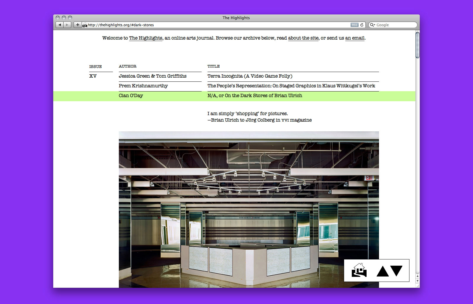Screen dimensions: 473x304
Task: Click the up triangle navigation arrow
Action: [x=383, y=271]
